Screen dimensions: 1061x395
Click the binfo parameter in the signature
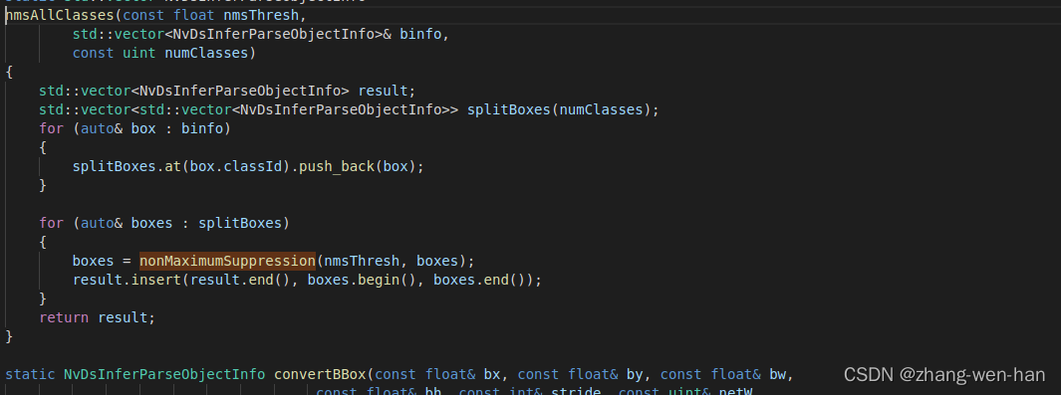pyautogui.click(x=420, y=34)
